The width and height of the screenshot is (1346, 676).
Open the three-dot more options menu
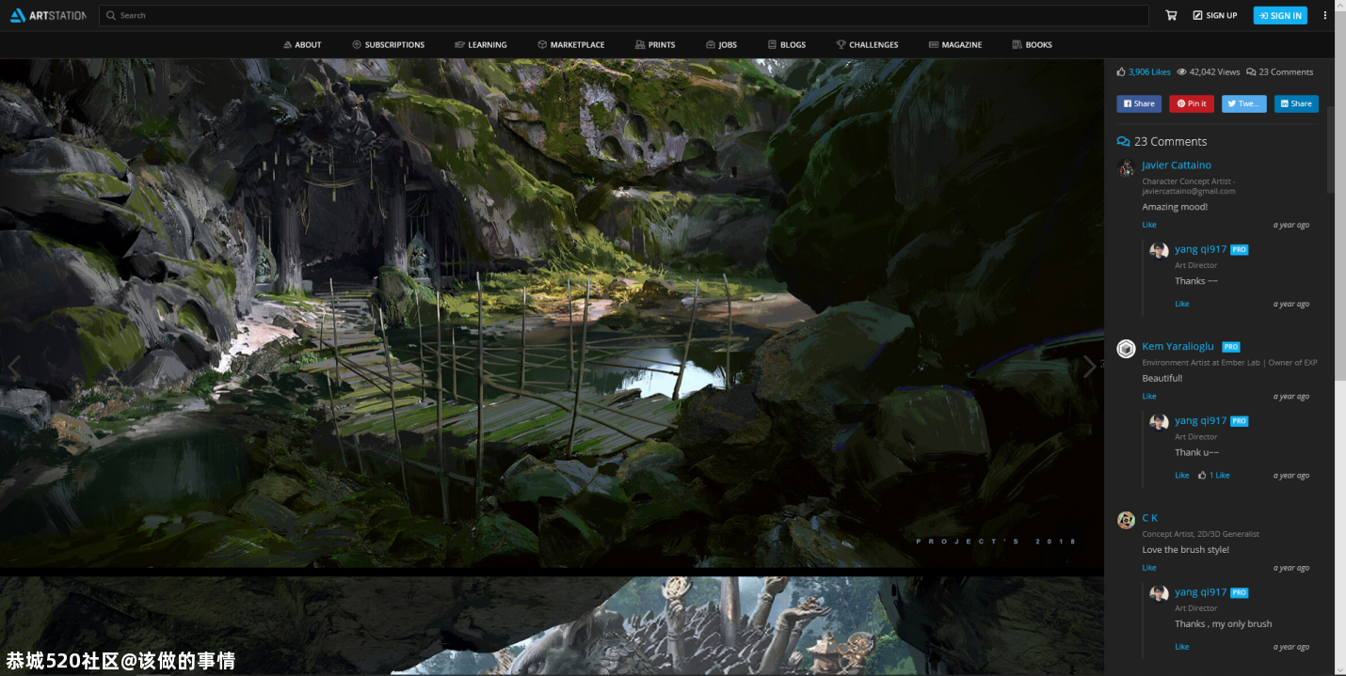1325,15
